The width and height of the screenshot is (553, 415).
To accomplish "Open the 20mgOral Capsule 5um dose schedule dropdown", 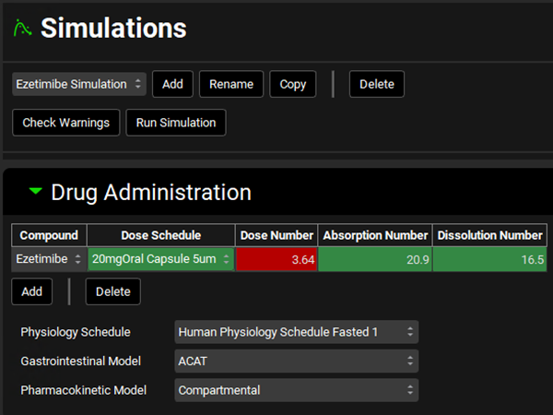I will (160, 259).
